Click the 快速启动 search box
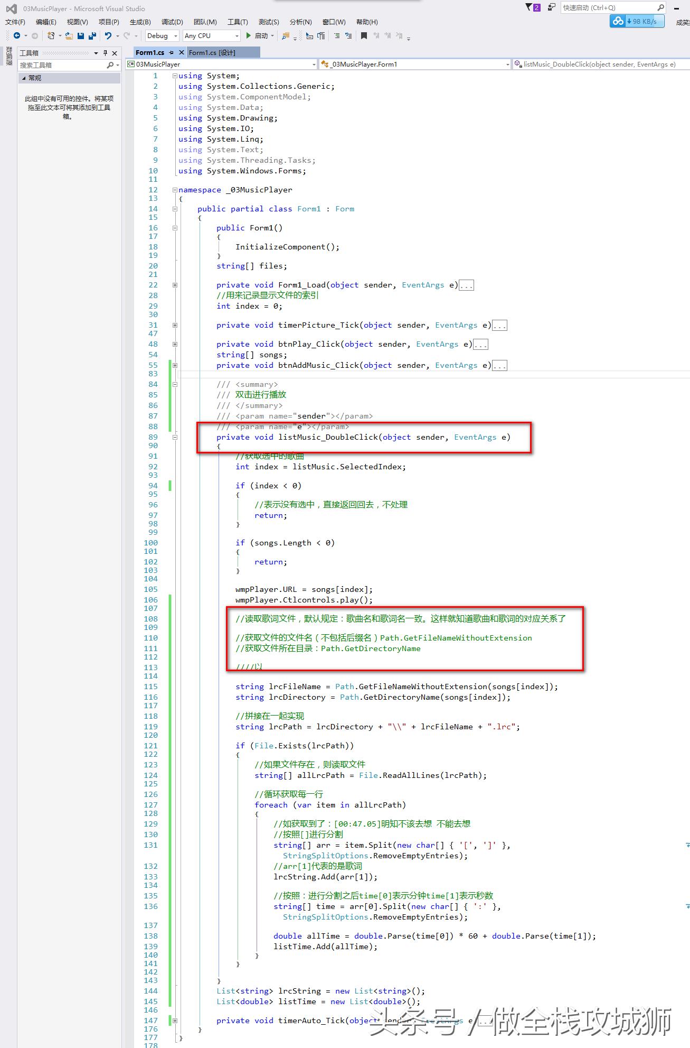 click(607, 7)
